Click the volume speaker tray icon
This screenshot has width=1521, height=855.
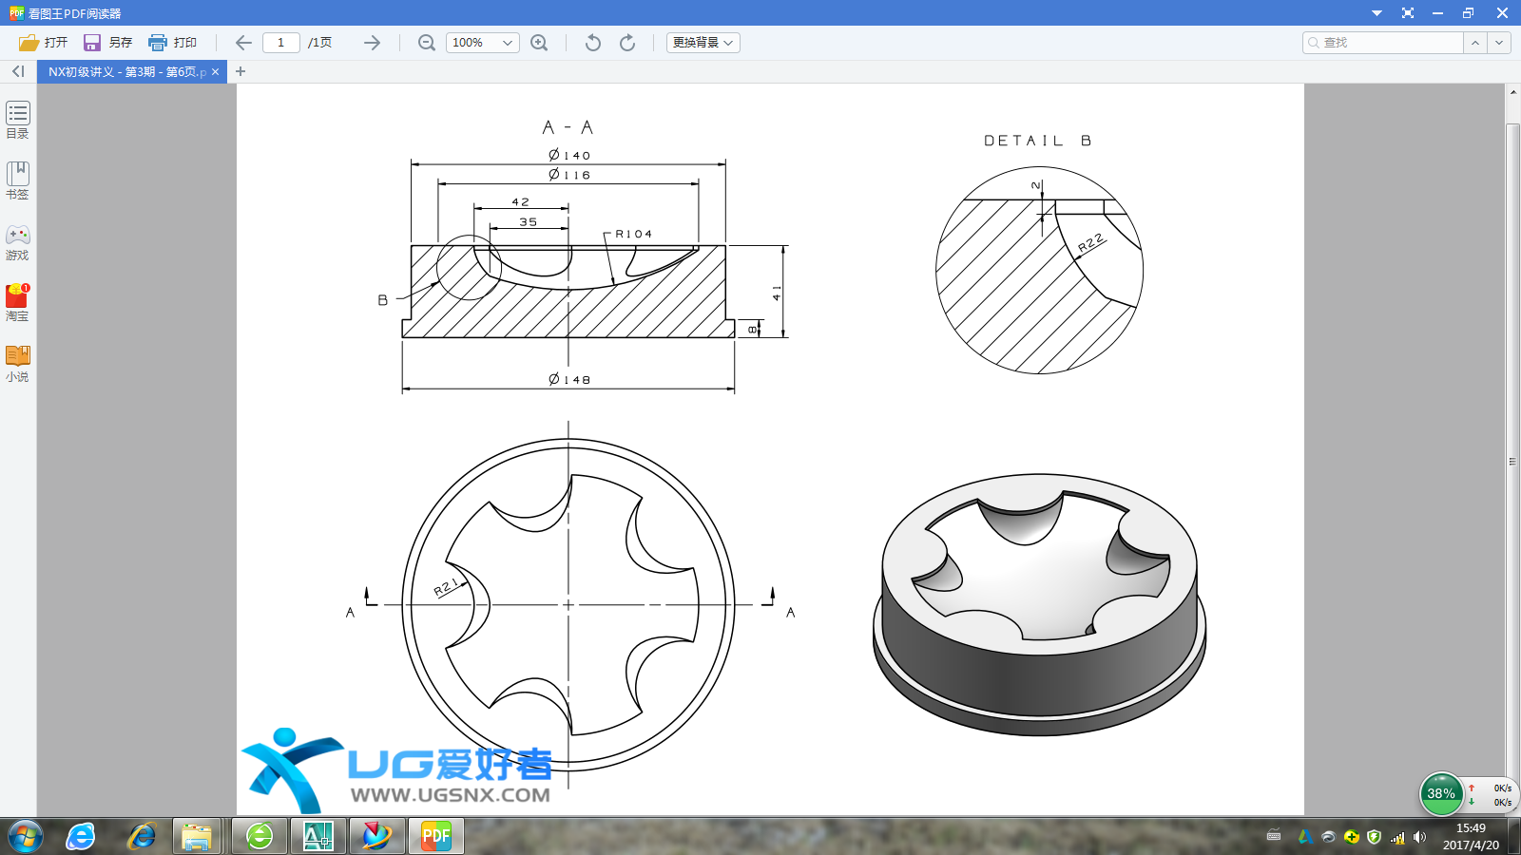tap(1419, 837)
